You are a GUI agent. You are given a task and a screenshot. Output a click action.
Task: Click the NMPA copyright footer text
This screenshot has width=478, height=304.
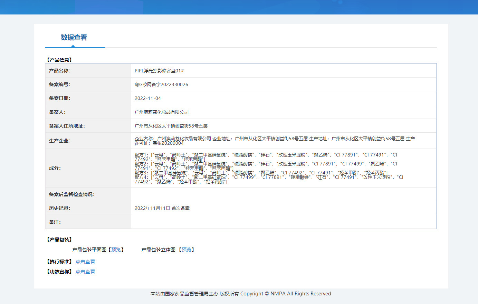coord(241,294)
